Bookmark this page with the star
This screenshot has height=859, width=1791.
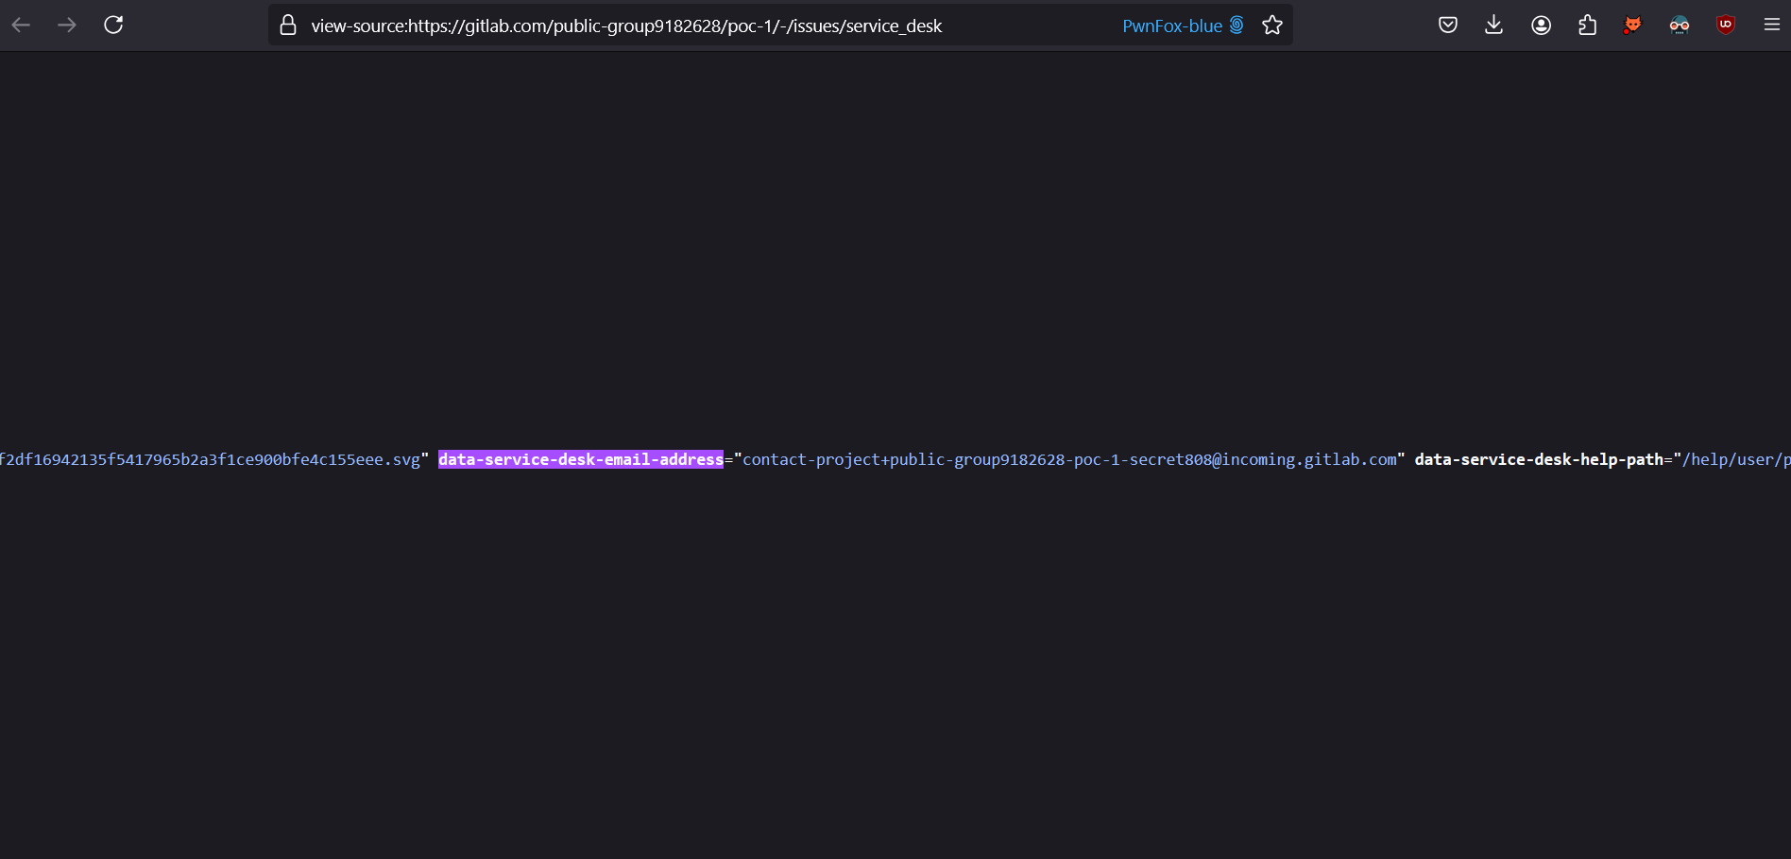[x=1272, y=26]
